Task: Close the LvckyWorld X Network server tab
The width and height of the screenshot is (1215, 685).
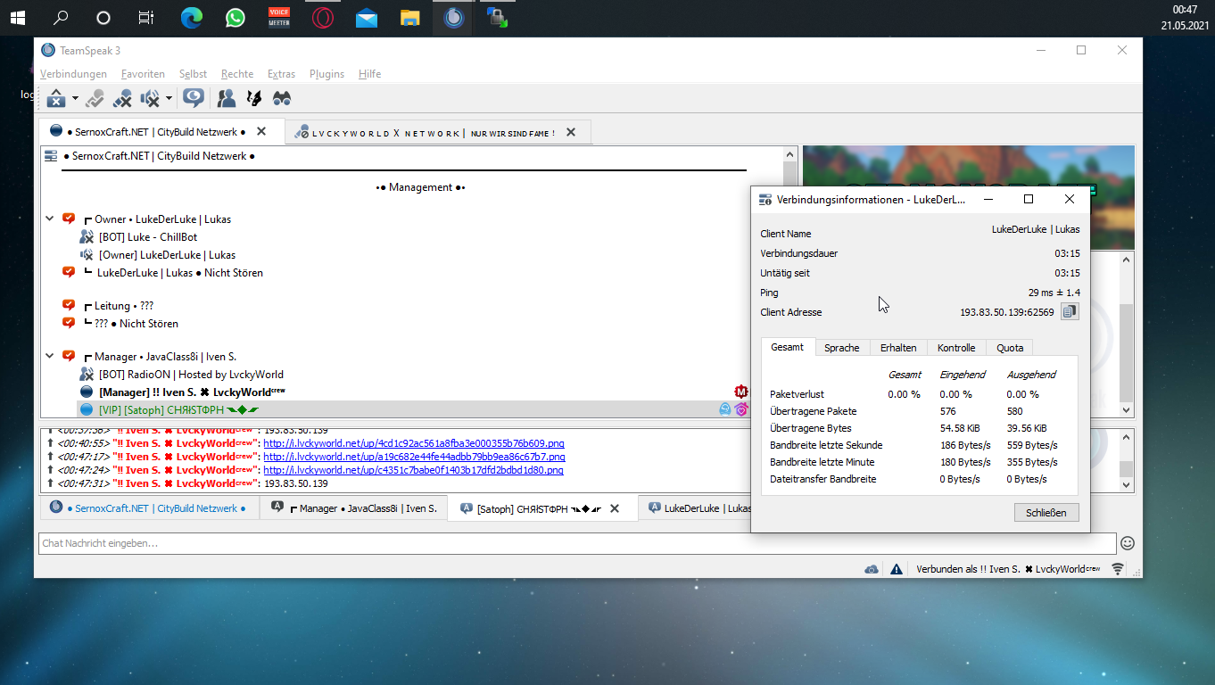Action: 571,132
